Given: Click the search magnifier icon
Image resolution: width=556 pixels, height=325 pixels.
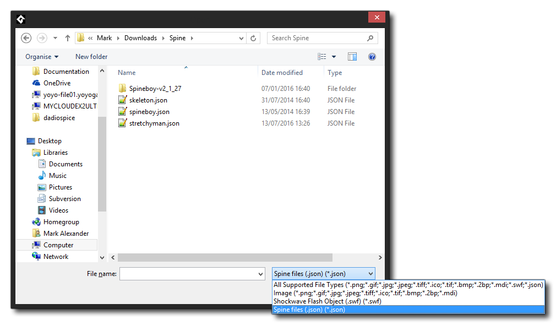Looking at the screenshot, I should click(370, 38).
